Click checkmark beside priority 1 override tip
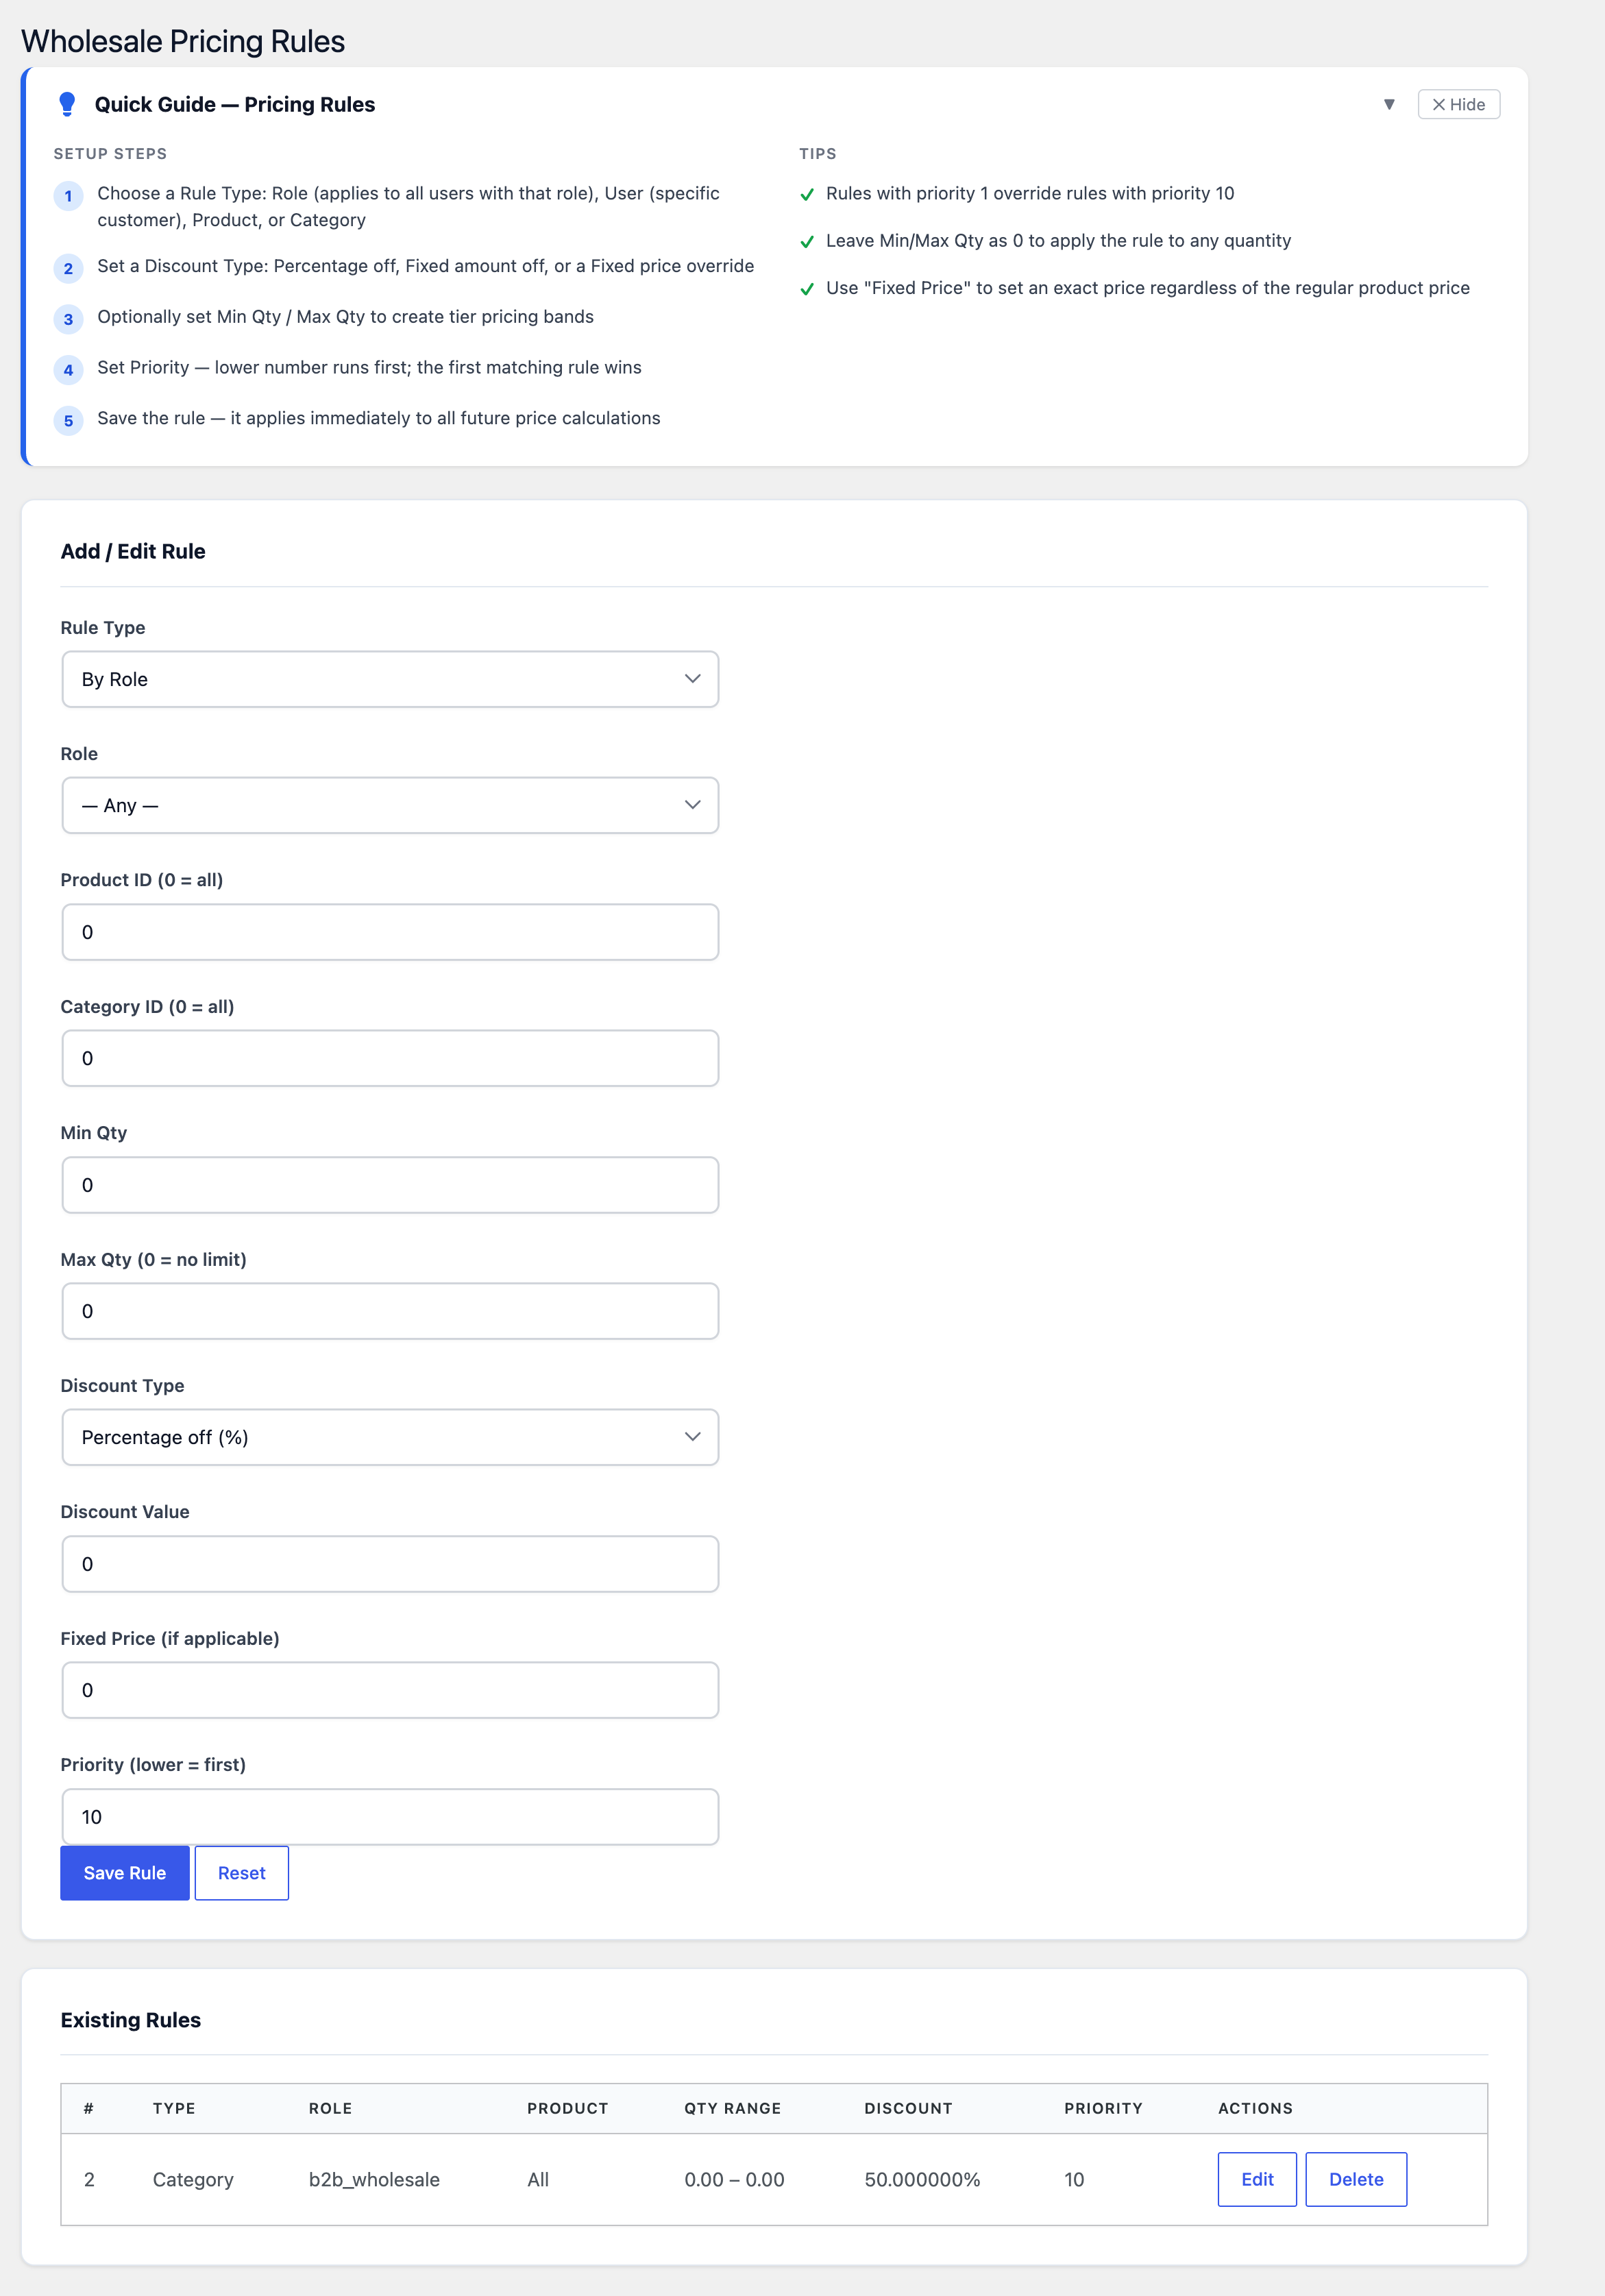The image size is (1605, 2296). (x=807, y=194)
